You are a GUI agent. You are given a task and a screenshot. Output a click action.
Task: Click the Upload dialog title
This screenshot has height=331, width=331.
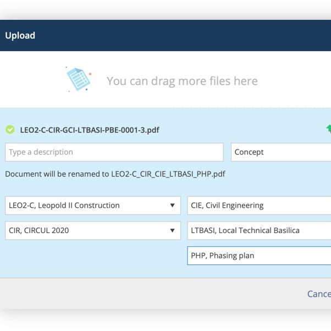pos(20,35)
